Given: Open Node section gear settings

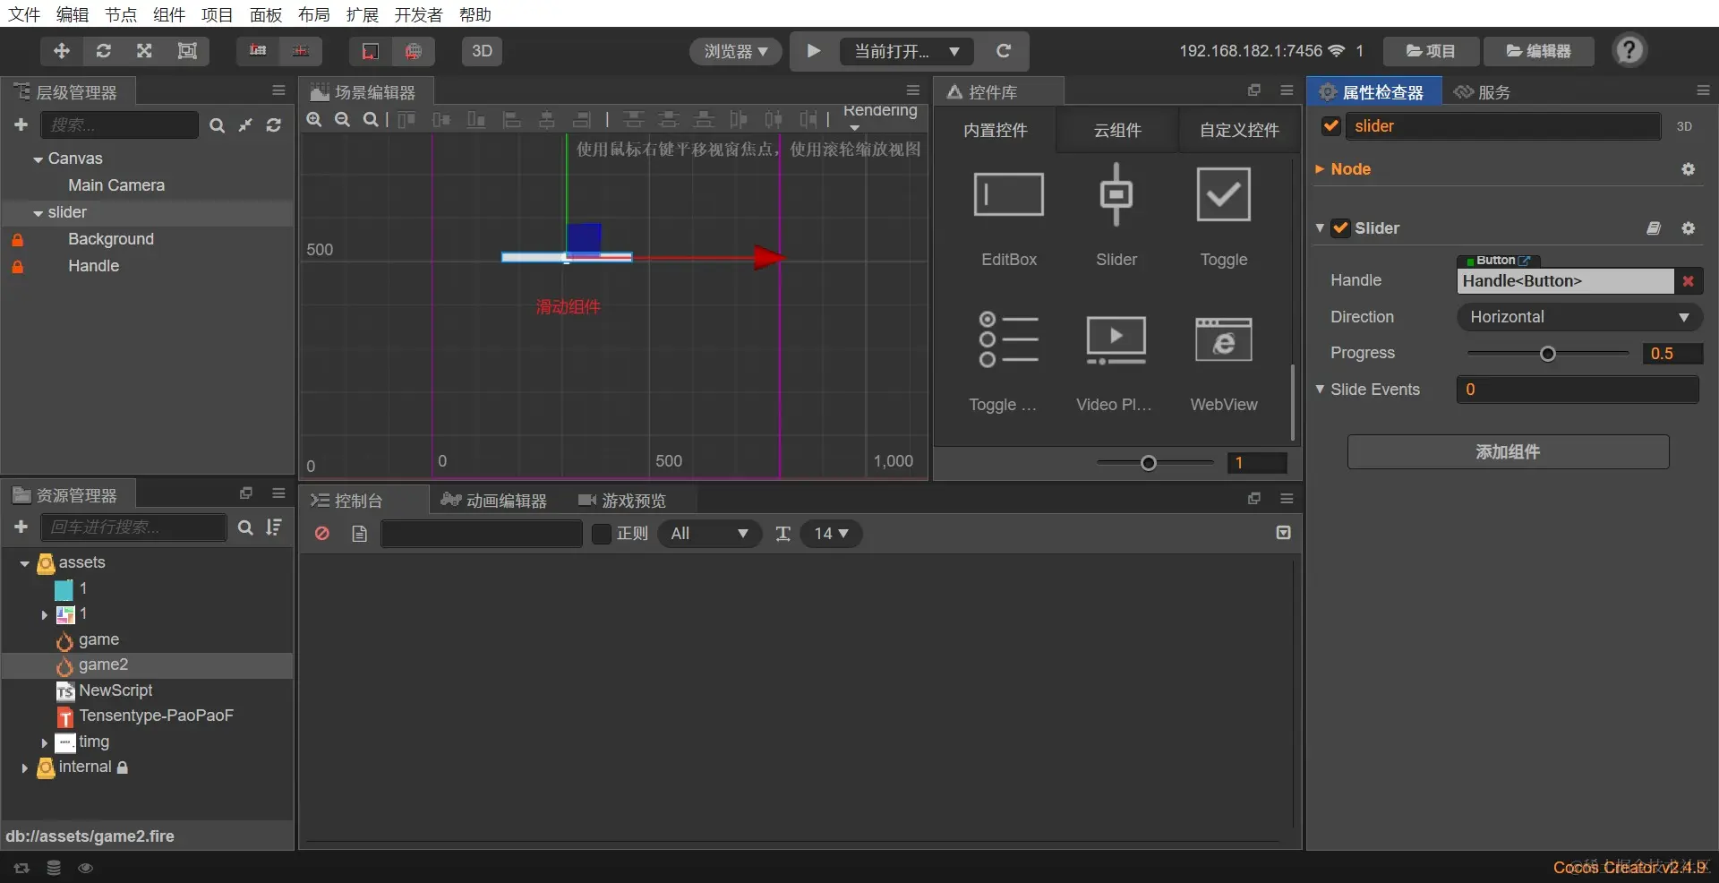Looking at the screenshot, I should [1689, 169].
